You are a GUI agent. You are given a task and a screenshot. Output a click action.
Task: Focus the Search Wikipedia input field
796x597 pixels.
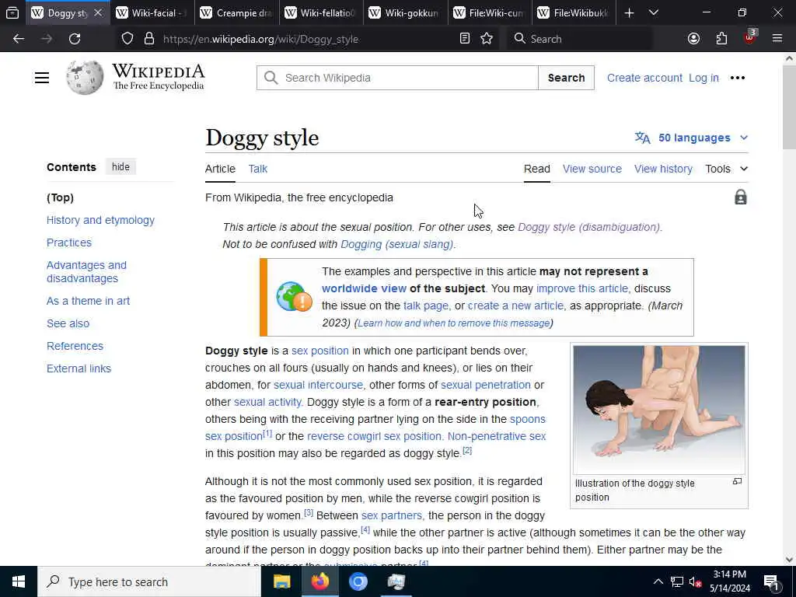coord(397,78)
